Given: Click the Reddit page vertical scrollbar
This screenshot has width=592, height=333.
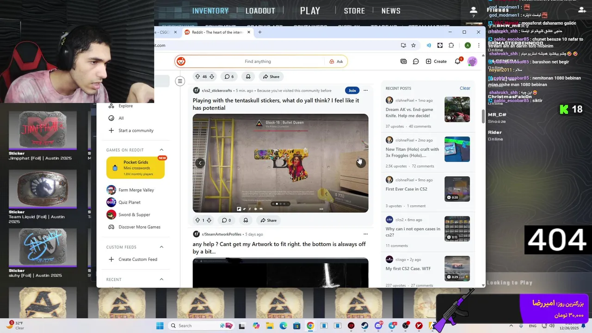Looking at the screenshot, I should (483, 117).
